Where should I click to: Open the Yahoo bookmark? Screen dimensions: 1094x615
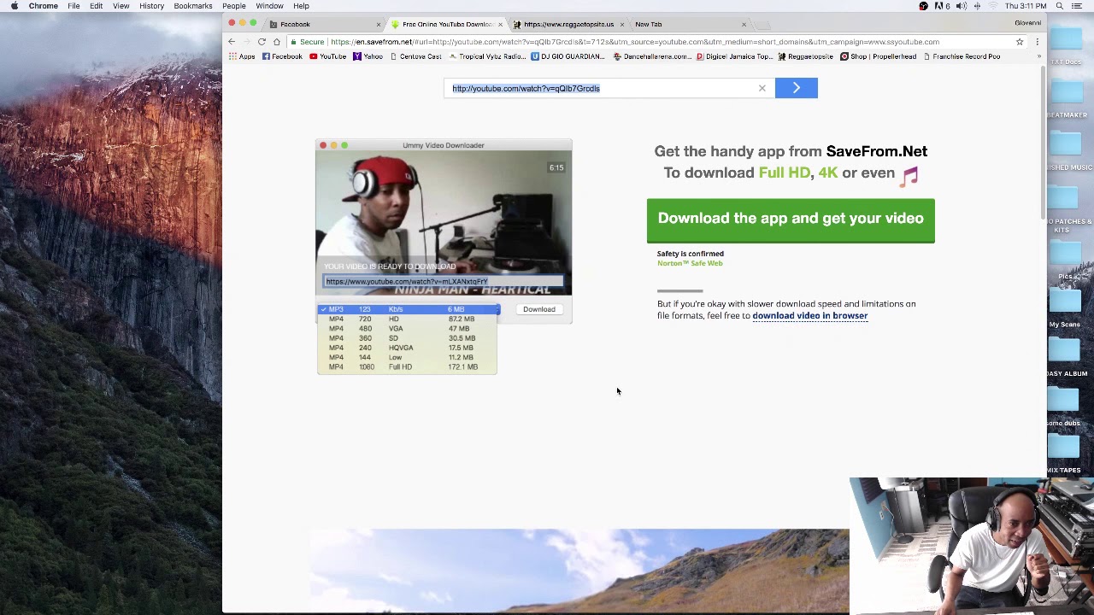coord(368,56)
